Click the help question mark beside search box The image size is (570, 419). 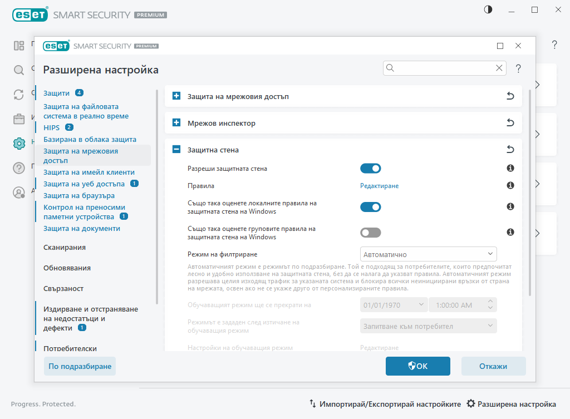[x=518, y=68]
